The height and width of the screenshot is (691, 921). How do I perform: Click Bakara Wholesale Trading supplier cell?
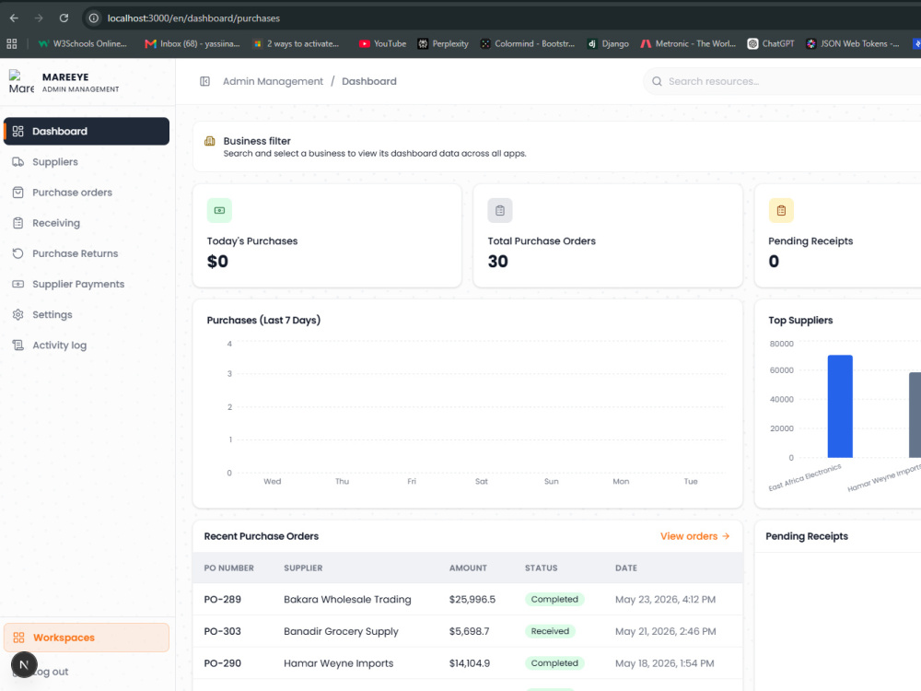pos(347,600)
